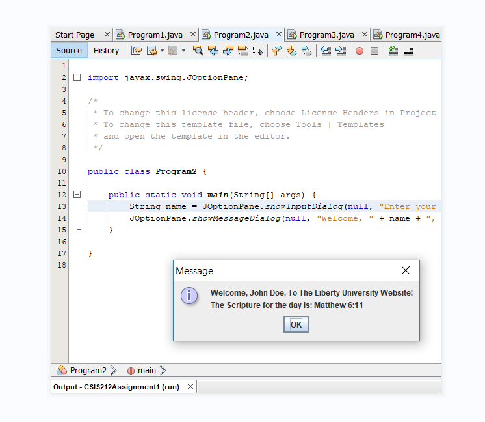Select the Output - CSIS212Assignment1 (run) tab
This screenshot has width=485, height=422.
(x=116, y=387)
